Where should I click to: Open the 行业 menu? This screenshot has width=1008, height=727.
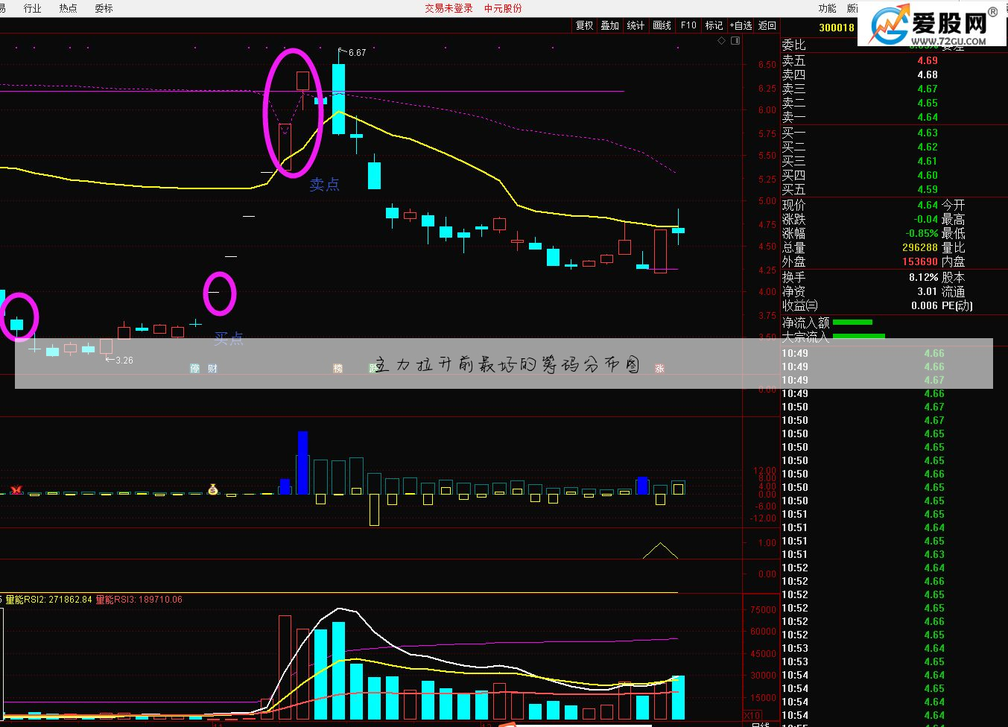click(x=32, y=8)
